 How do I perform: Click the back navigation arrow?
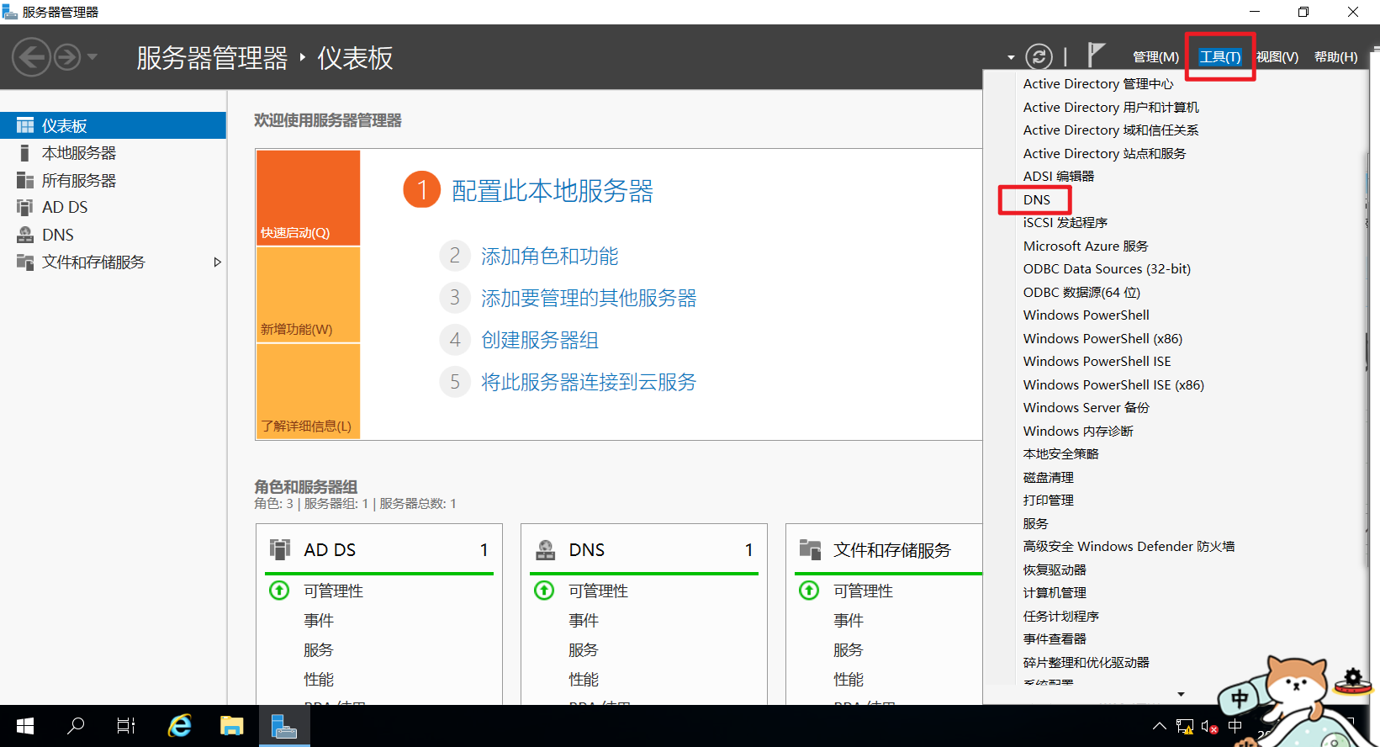click(x=31, y=57)
